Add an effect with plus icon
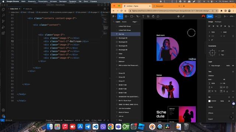The image size is (236, 132). [233, 113]
